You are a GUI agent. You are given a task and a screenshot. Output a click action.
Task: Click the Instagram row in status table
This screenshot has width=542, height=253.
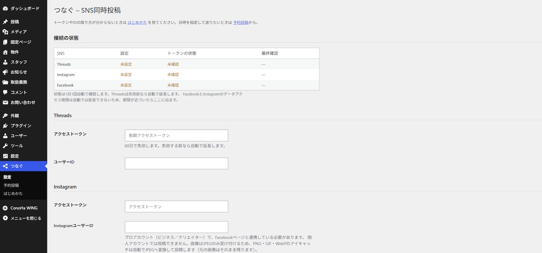(x=187, y=74)
